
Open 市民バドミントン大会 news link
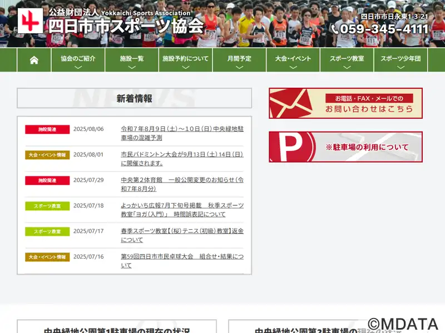pyautogui.click(x=182, y=159)
